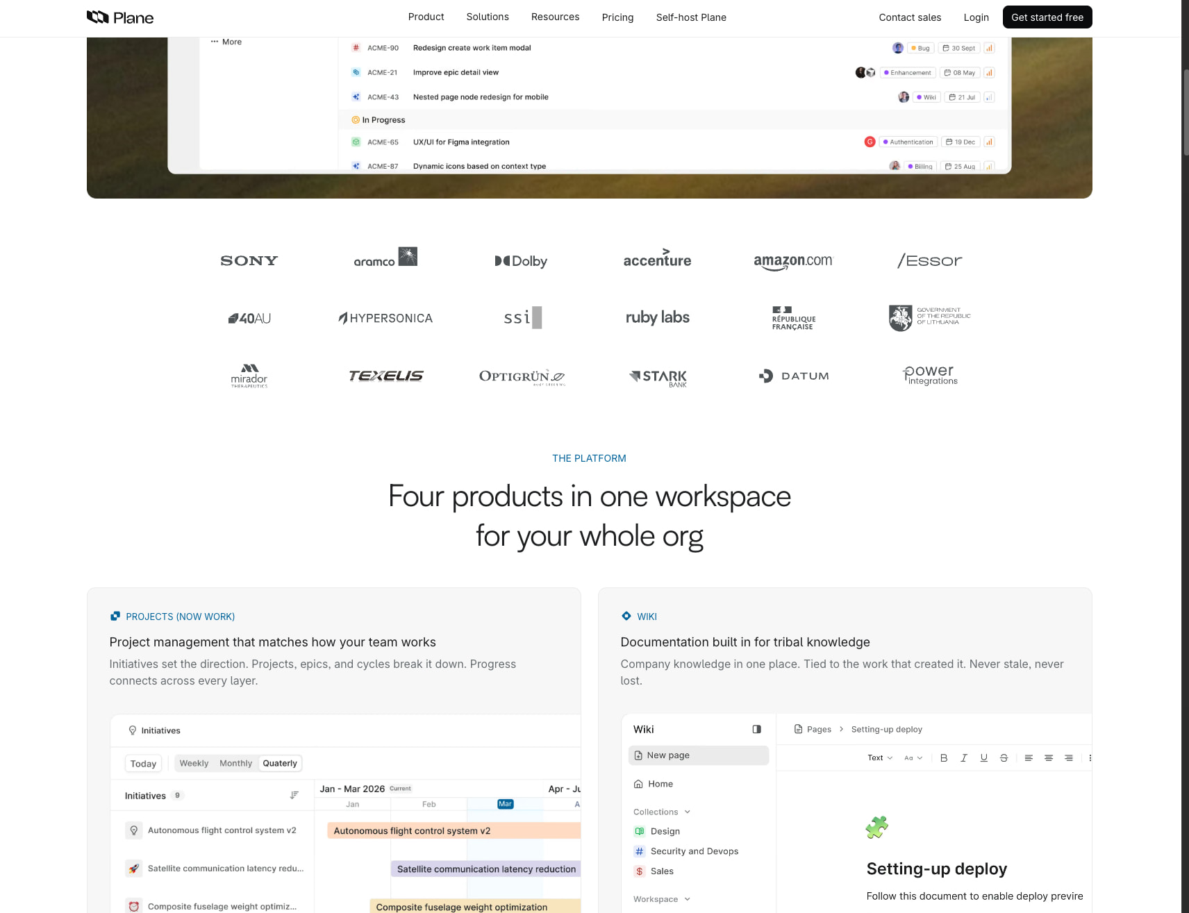
Task: Click the Pages breadcrumb link
Action: click(x=819, y=729)
